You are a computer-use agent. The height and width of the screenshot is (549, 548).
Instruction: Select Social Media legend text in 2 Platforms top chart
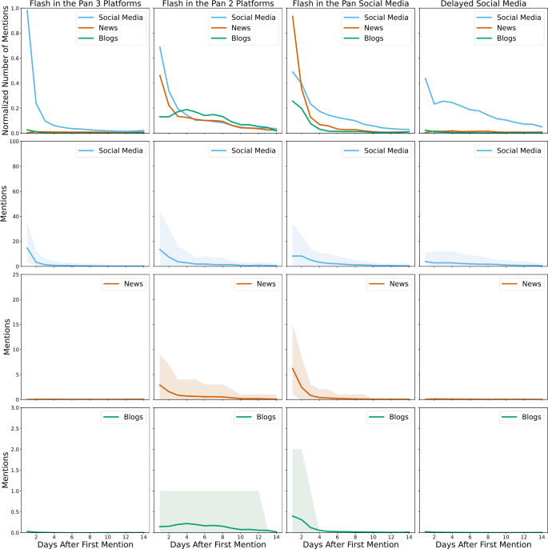(x=254, y=17)
